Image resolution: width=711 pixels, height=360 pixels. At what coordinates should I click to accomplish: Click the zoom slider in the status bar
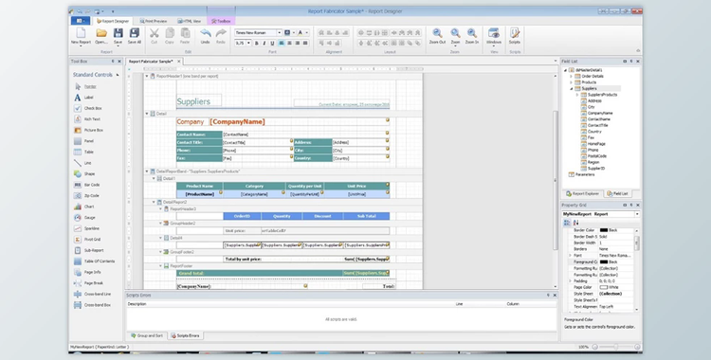click(x=616, y=347)
